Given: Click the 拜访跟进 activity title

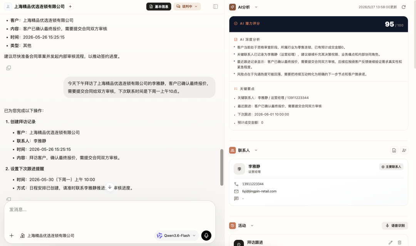Looking at the screenshot, I should [x=255, y=243].
